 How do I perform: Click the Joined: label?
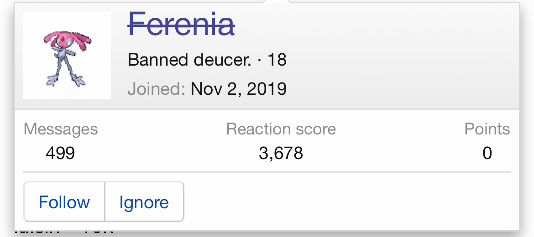point(156,89)
